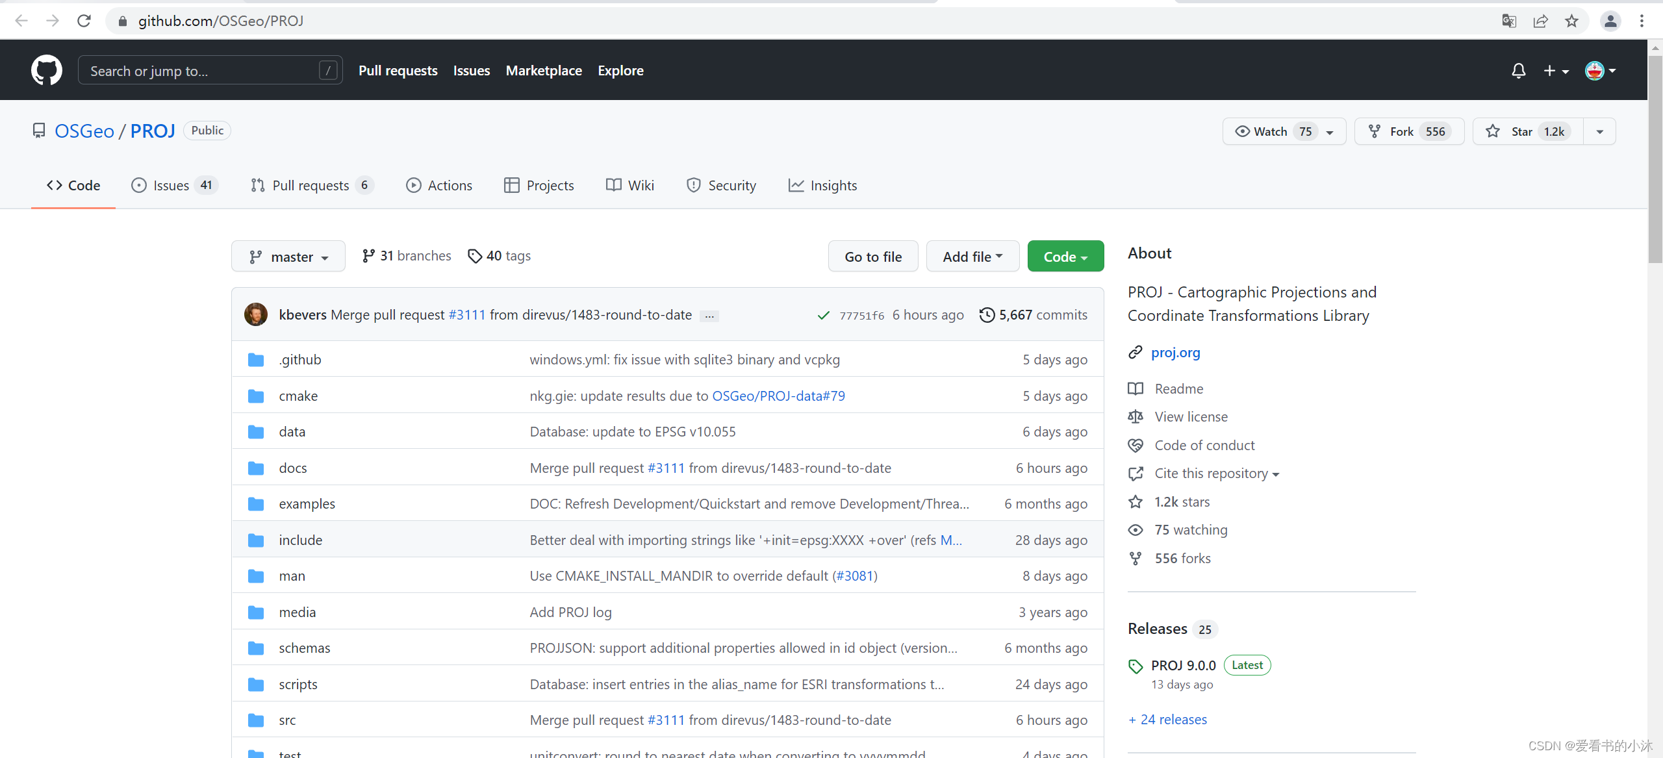Click folder icon for schemas row

coord(256,648)
